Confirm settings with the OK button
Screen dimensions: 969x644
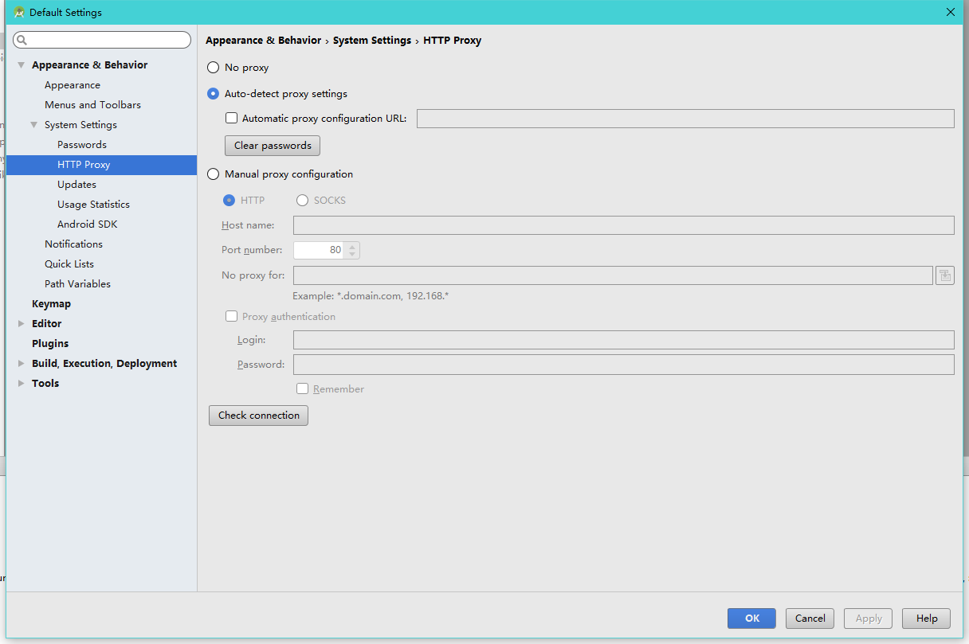click(x=751, y=619)
